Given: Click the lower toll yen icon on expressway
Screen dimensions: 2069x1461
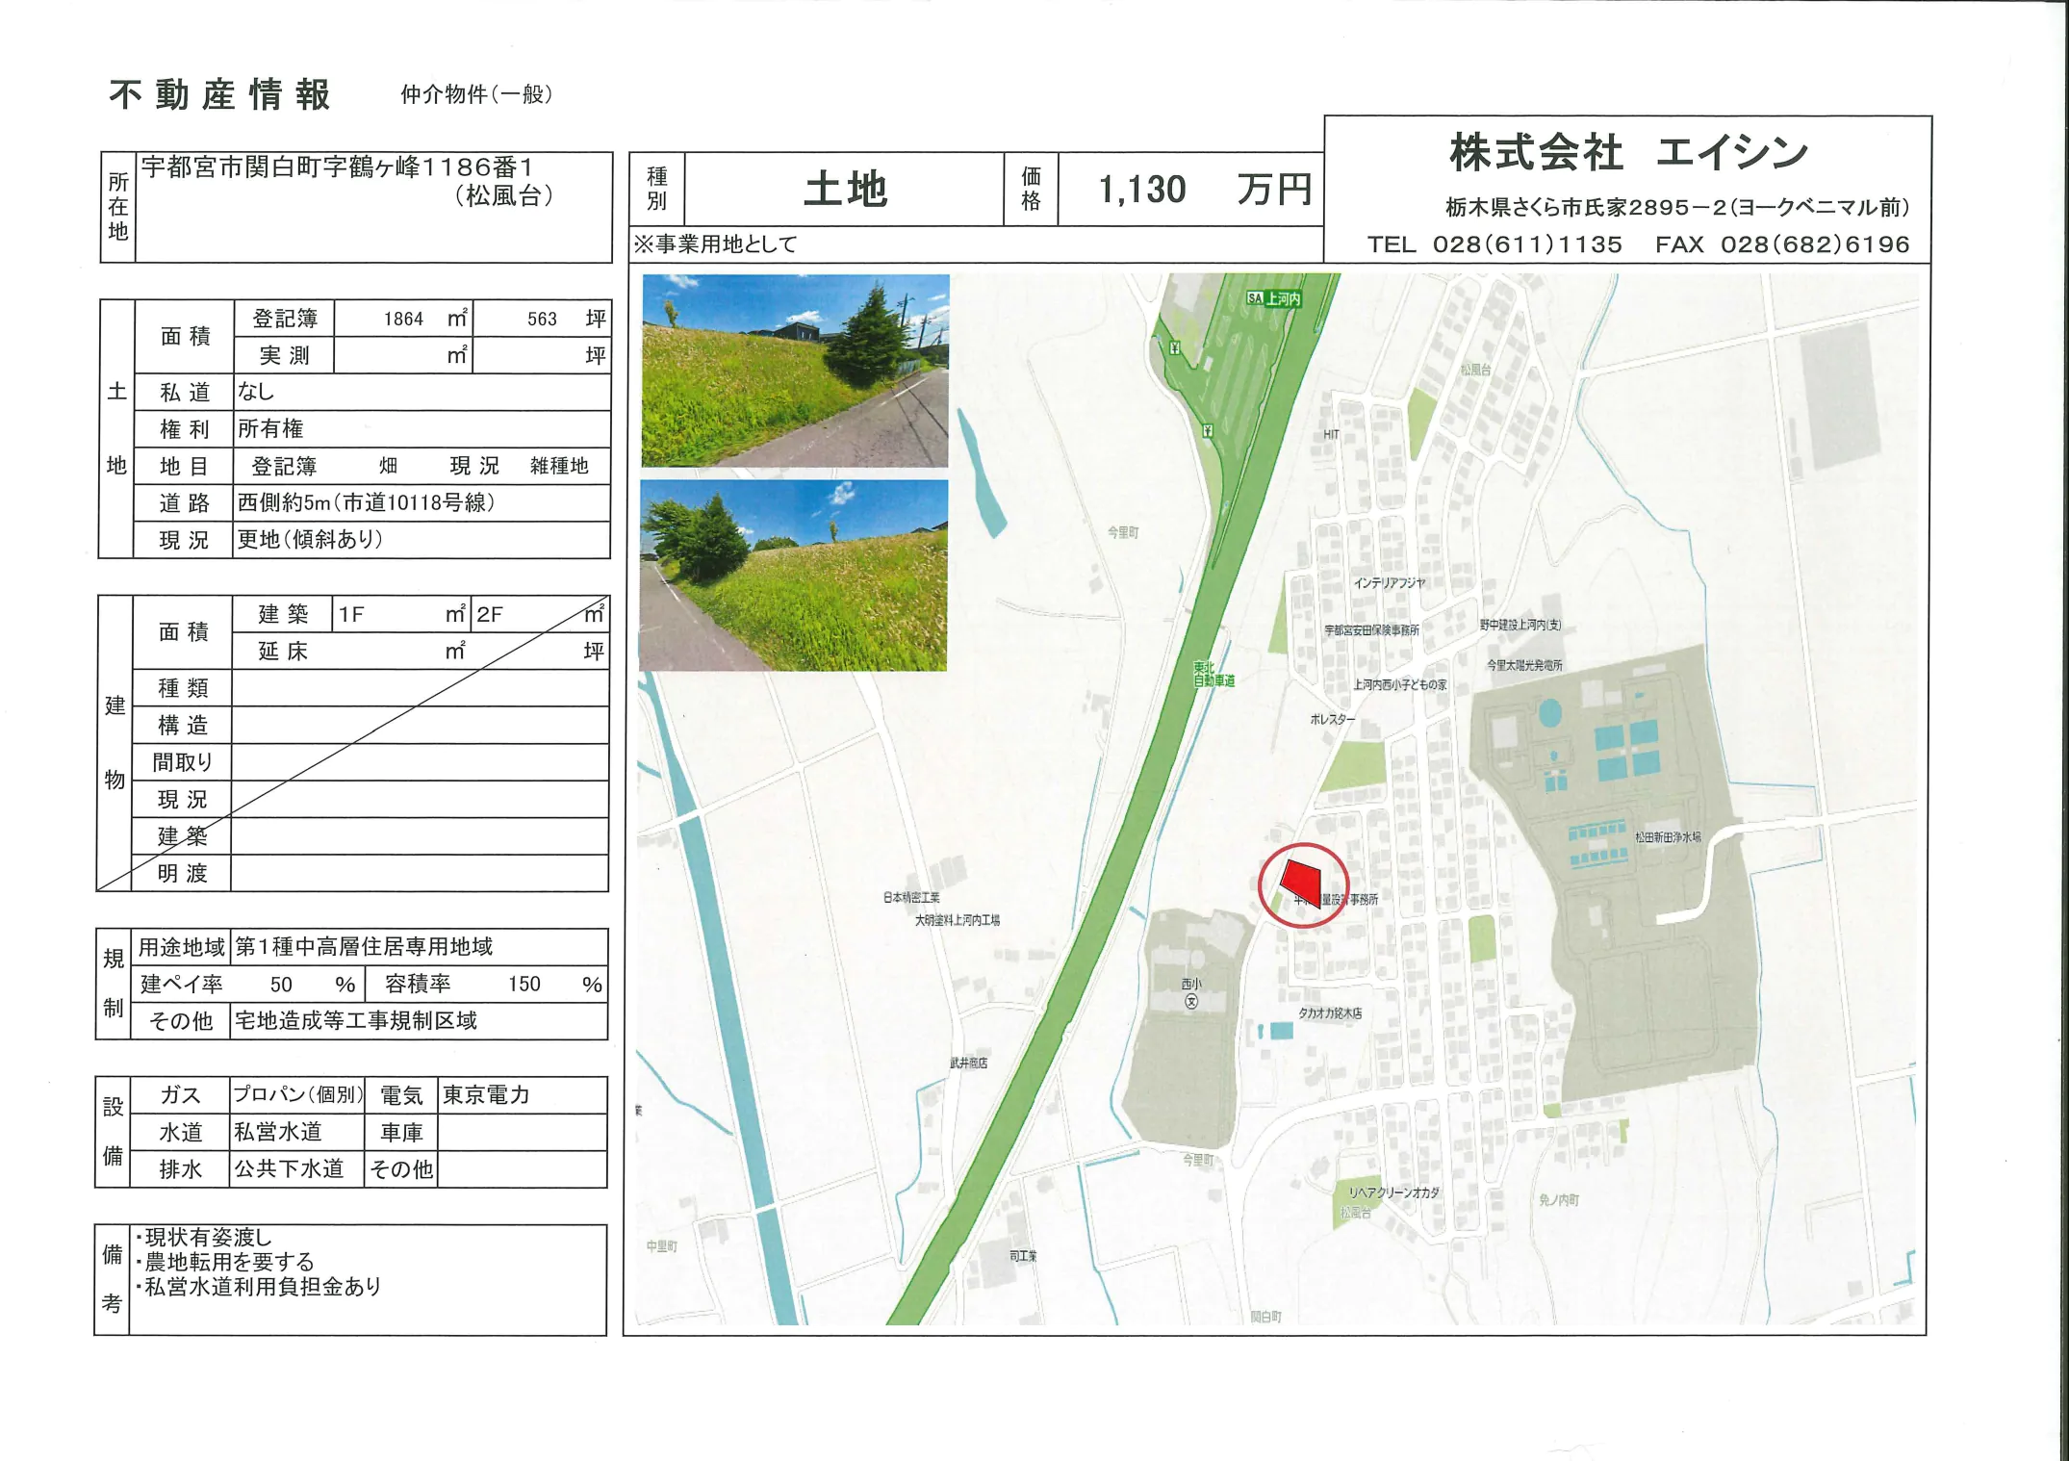Looking at the screenshot, I should click(x=1208, y=431).
